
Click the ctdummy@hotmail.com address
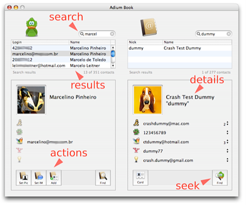pos(166,142)
